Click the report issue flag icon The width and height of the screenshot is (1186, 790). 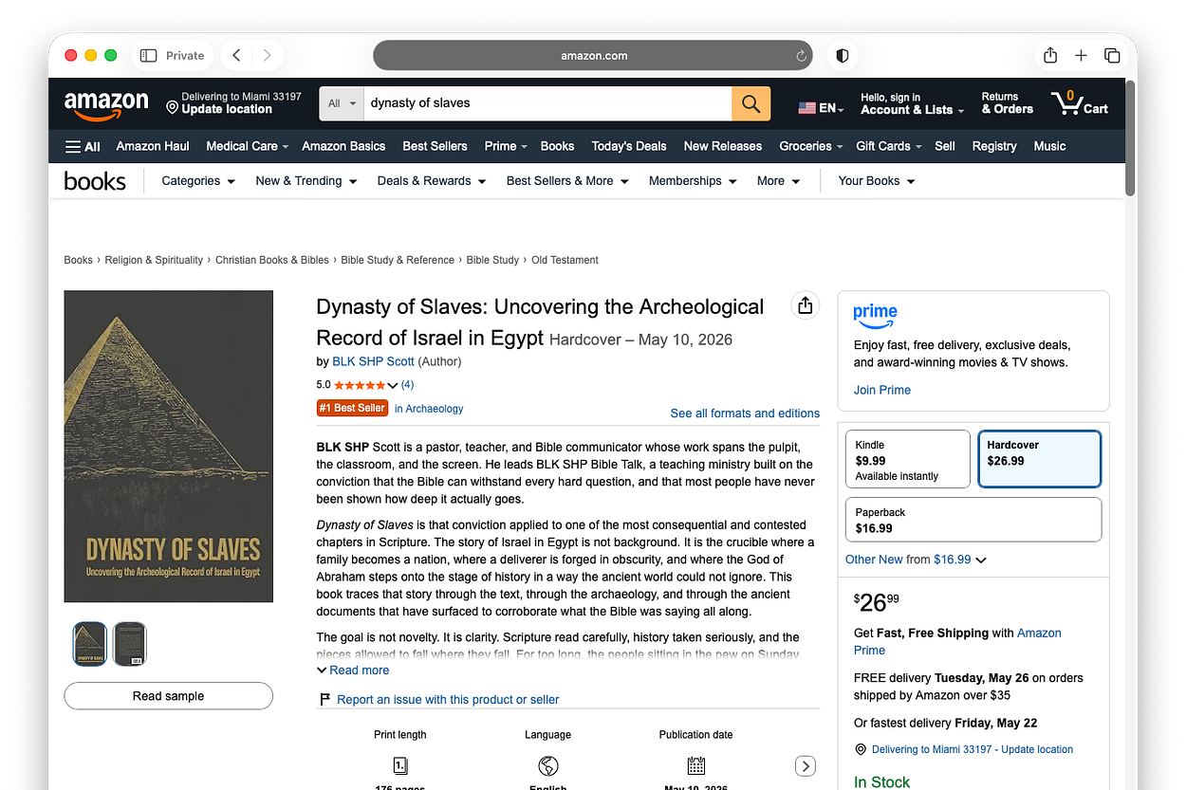click(325, 700)
